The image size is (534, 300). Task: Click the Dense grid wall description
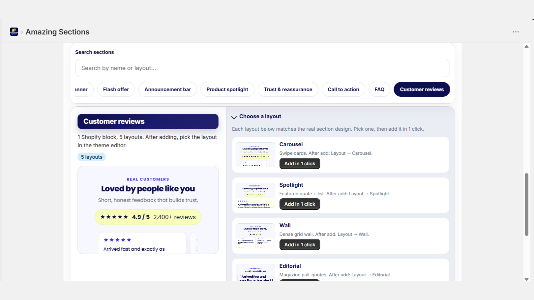click(324, 234)
